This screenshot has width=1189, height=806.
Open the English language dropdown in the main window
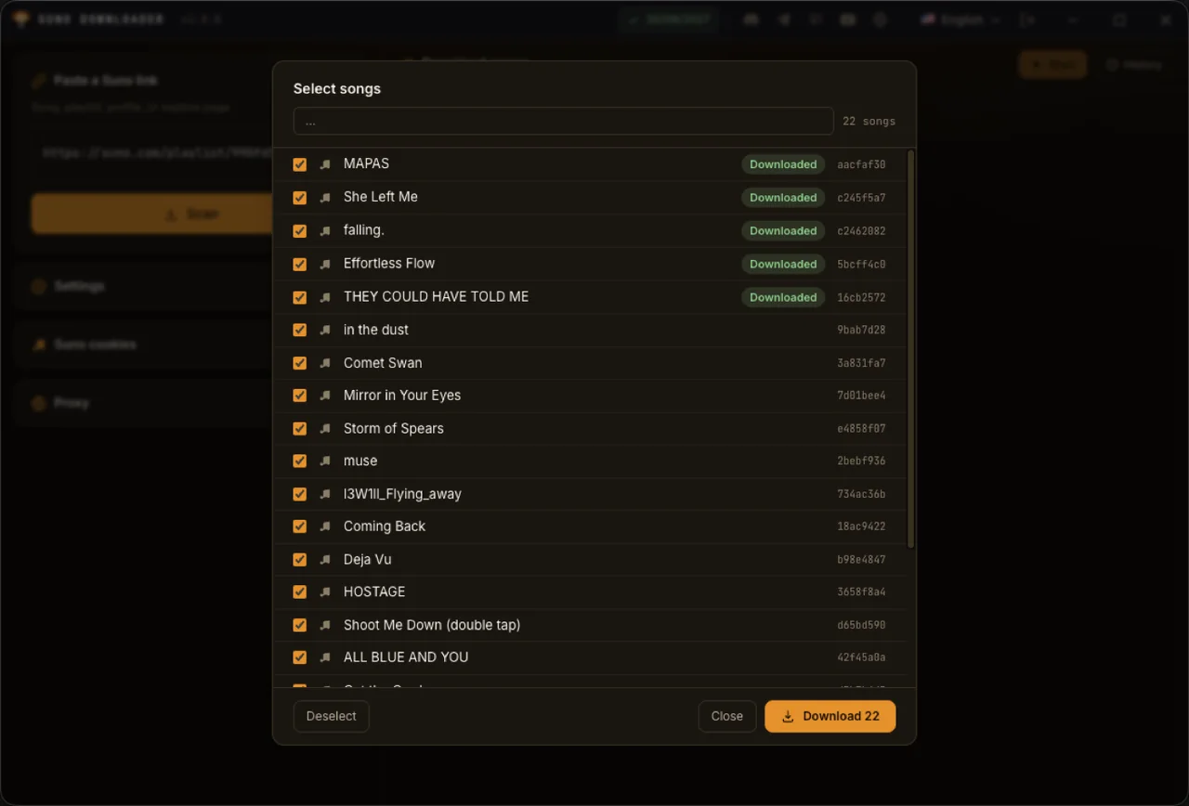[x=960, y=19]
